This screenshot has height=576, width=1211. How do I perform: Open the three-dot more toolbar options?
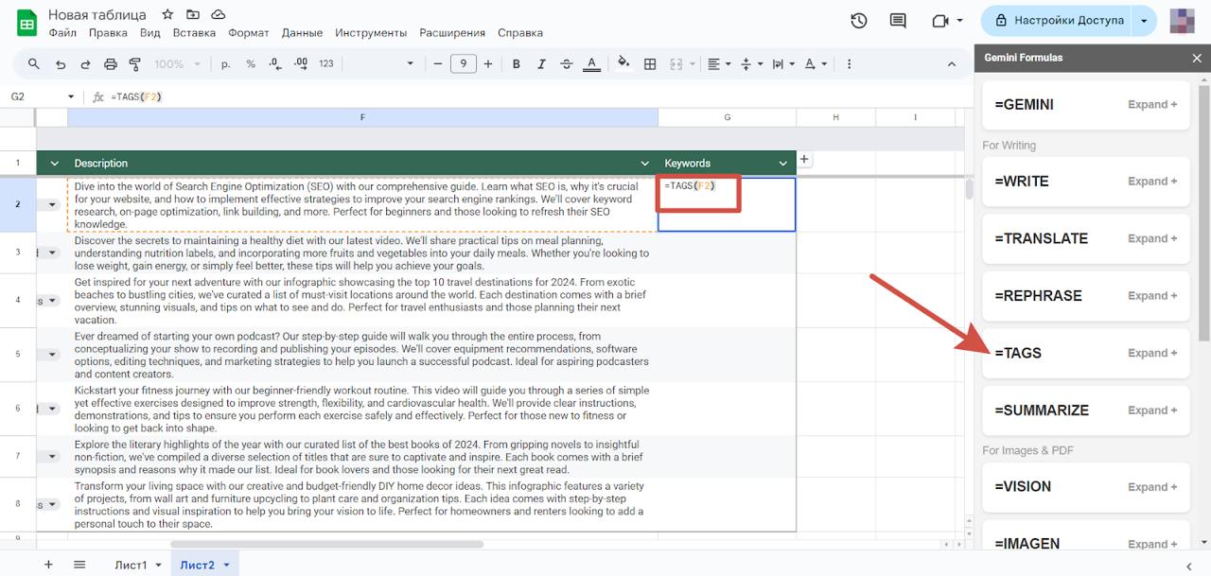coord(849,64)
